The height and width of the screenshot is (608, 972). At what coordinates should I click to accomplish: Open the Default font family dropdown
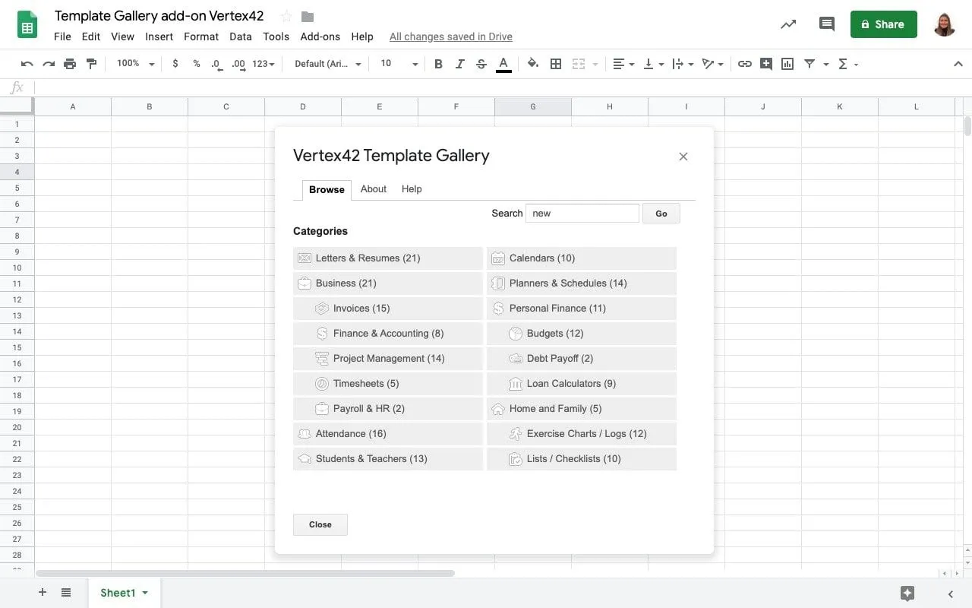click(328, 64)
